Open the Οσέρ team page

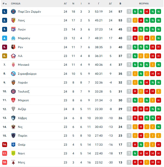22,145
